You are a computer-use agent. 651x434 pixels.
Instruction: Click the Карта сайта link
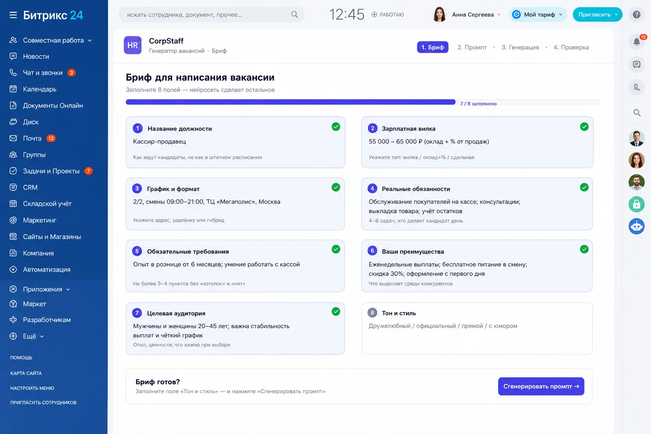[x=26, y=373]
